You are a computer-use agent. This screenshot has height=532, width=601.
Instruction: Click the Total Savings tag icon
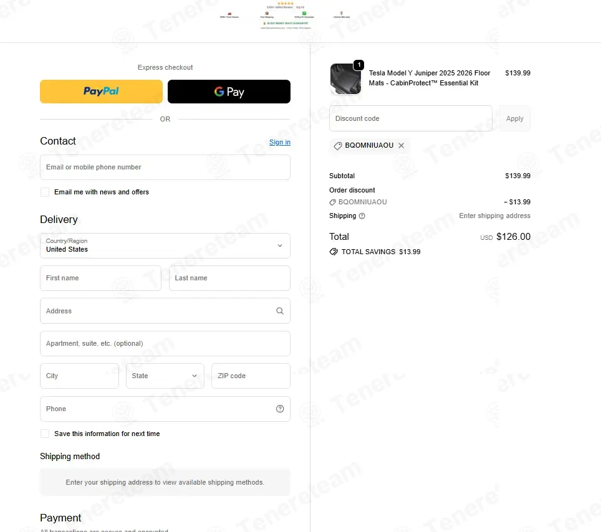(334, 252)
